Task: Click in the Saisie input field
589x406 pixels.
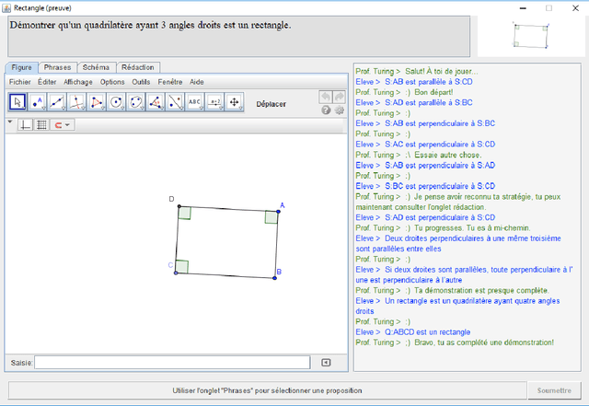Action: 173,363
